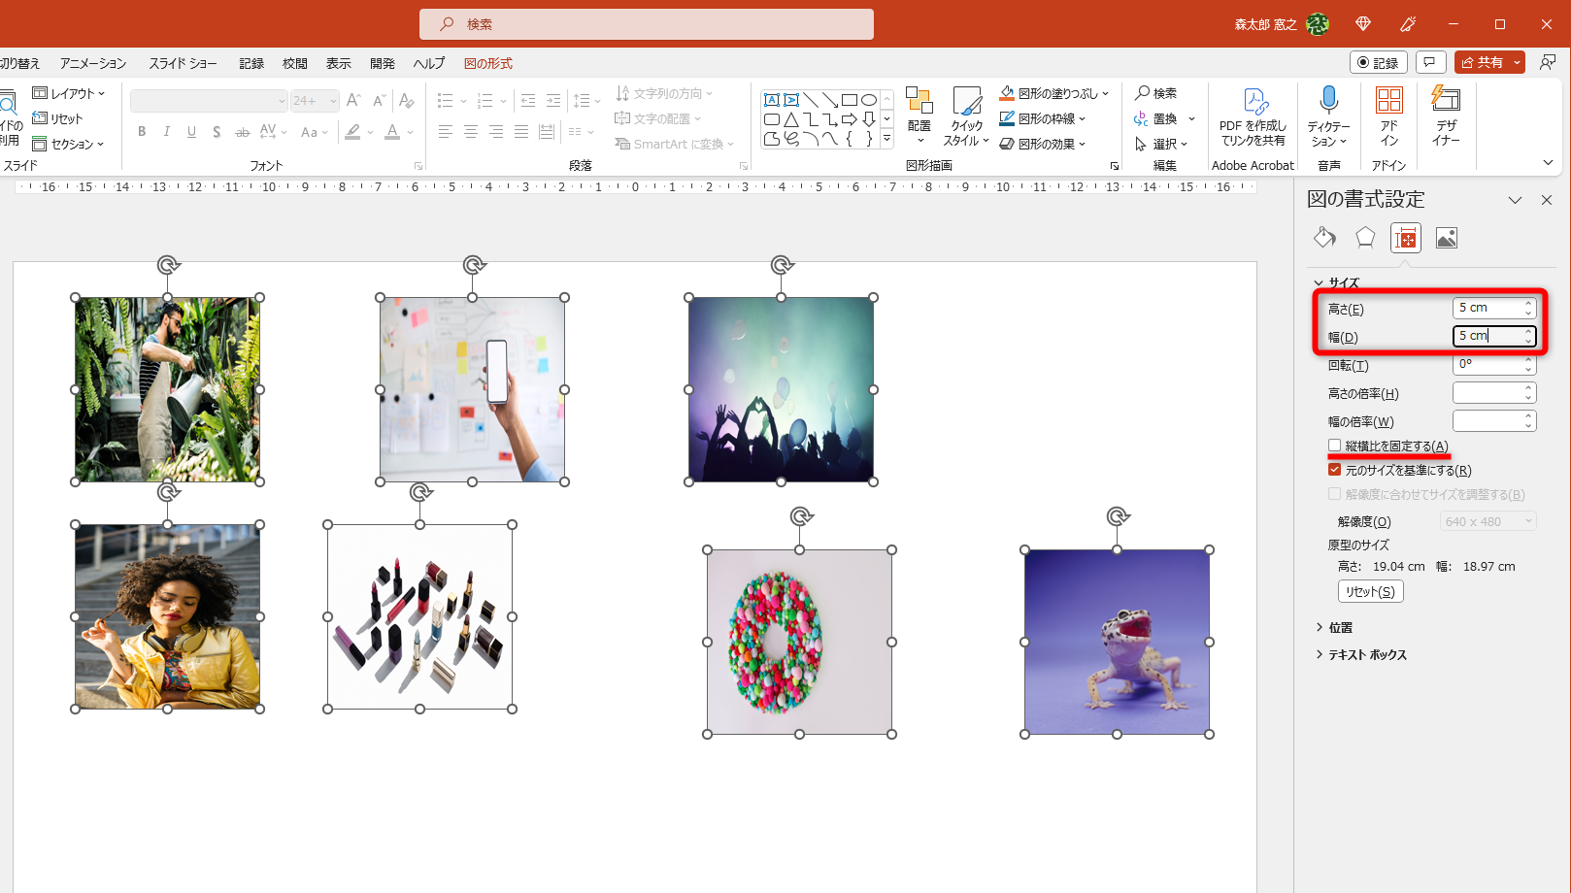Select the gecko lizard picture

pyautogui.click(x=1117, y=642)
